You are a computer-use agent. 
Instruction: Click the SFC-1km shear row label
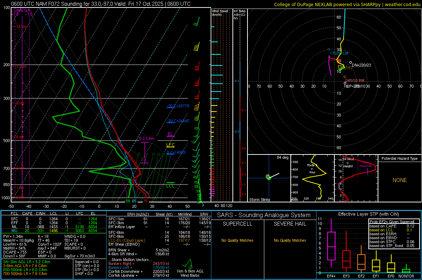click(x=116, y=219)
